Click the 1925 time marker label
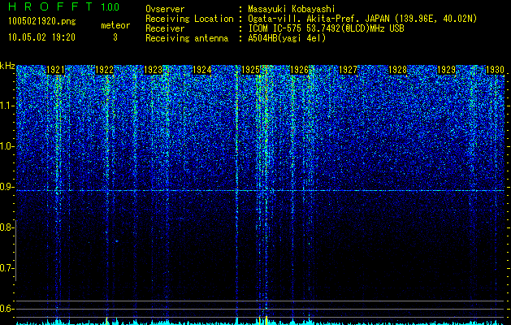511x325 pixels. (x=250, y=70)
